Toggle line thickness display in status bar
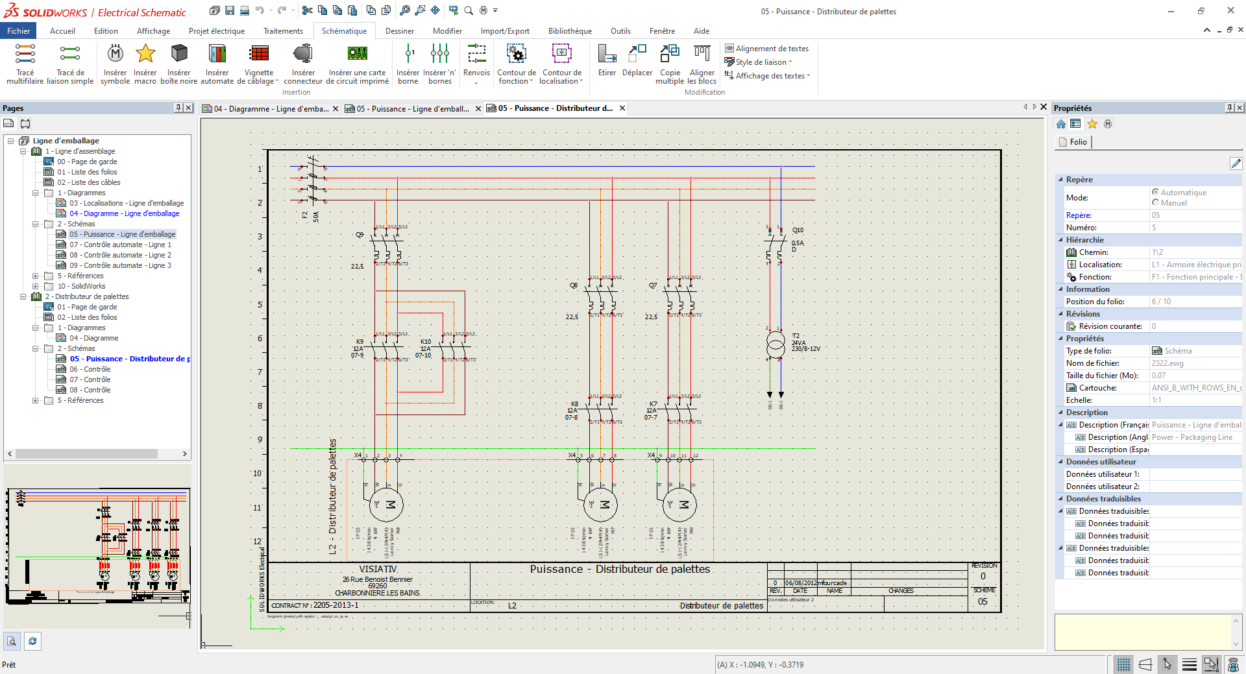Viewport: 1246px width, 674px height. [1190, 664]
